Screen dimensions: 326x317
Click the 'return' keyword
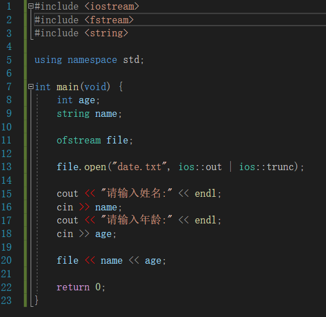point(73,288)
